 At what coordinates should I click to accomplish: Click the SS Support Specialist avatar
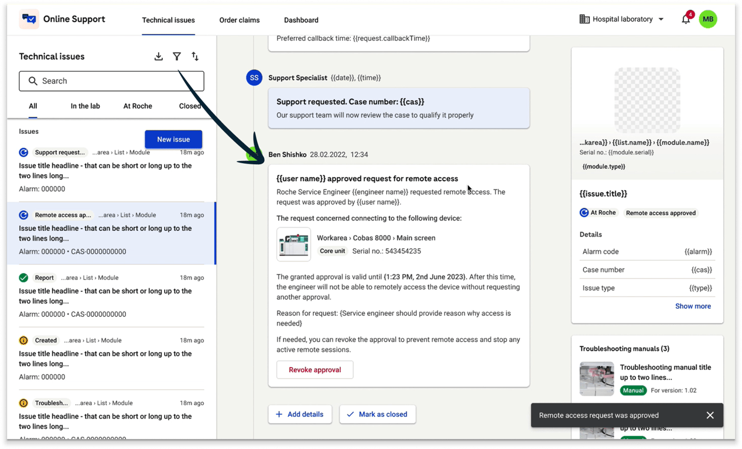pos(254,78)
